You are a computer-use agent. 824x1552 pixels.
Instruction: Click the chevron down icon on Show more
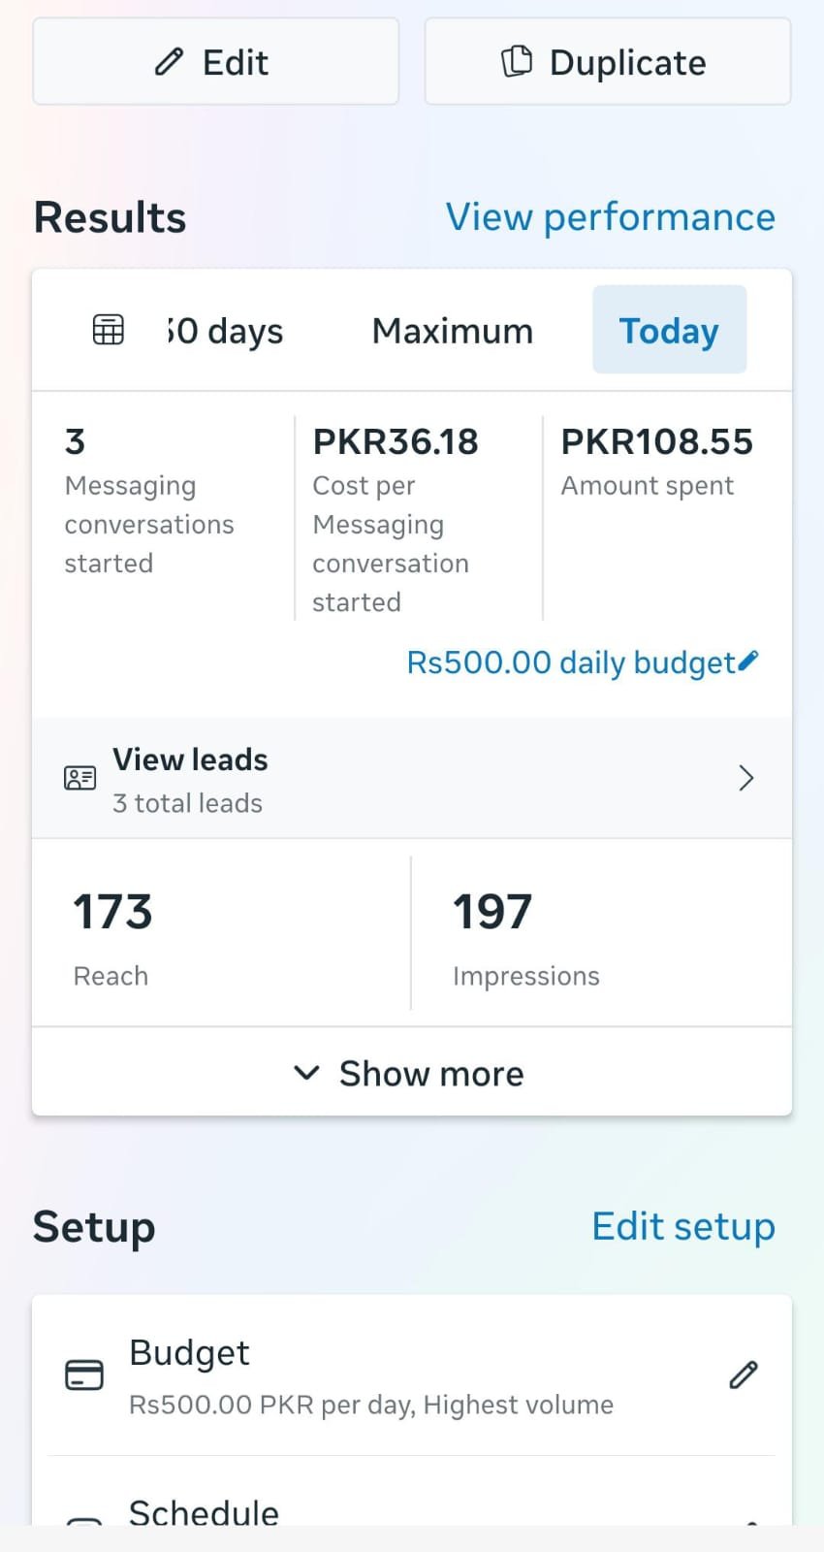[x=306, y=1073]
